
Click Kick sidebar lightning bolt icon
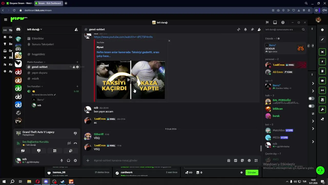click(322, 62)
